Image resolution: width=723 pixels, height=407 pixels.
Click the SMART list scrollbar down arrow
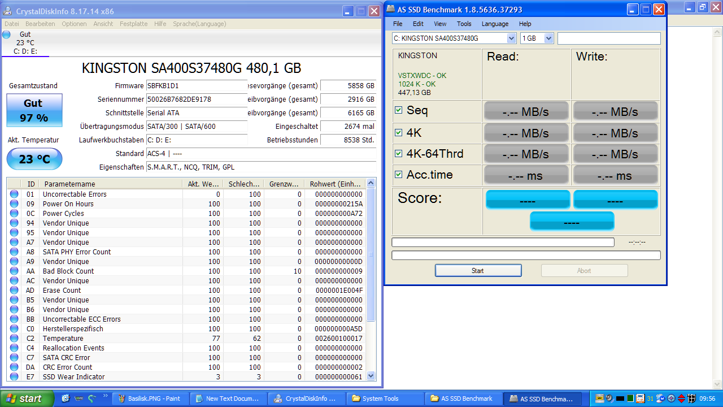click(x=371, y=375)
